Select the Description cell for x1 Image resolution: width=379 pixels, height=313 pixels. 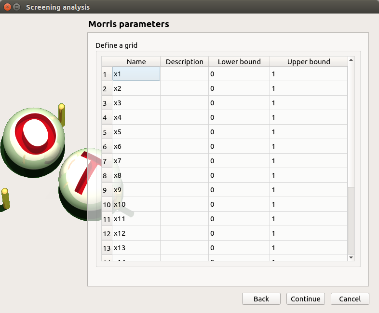[184, 74]
